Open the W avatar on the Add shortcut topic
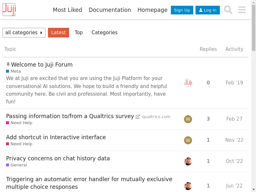The height and width of the screenshot is (192, 256). [x=188, y=140]
